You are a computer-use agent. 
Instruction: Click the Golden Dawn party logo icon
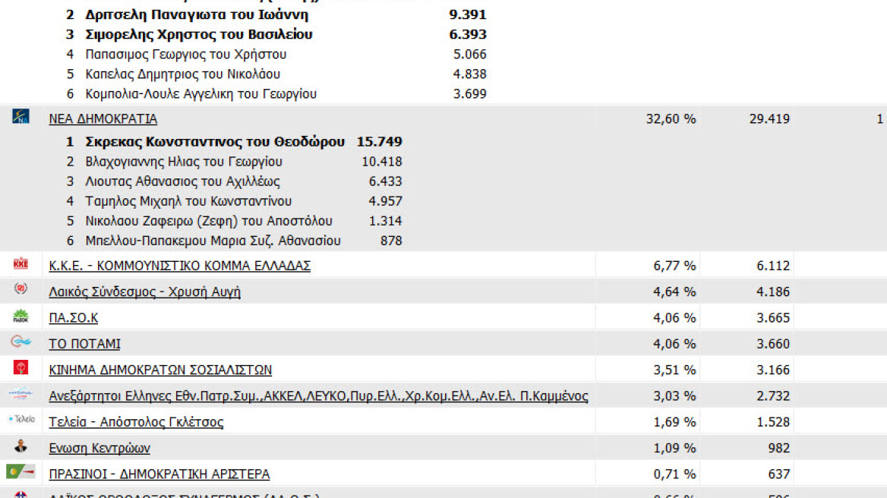point(21,288)
